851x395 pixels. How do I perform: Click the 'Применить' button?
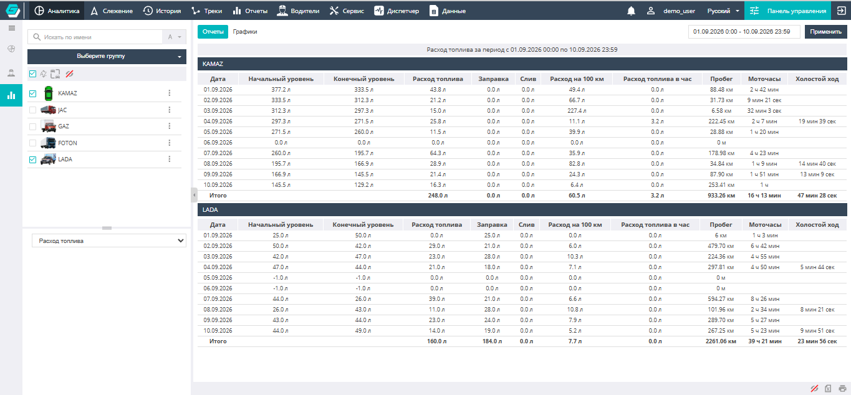click(x=826, y=32)
